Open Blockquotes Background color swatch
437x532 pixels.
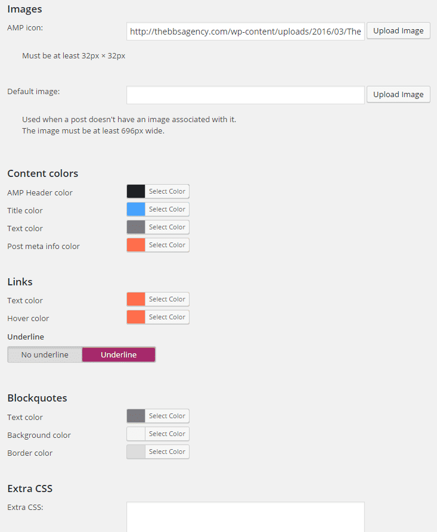click(136, 434)
